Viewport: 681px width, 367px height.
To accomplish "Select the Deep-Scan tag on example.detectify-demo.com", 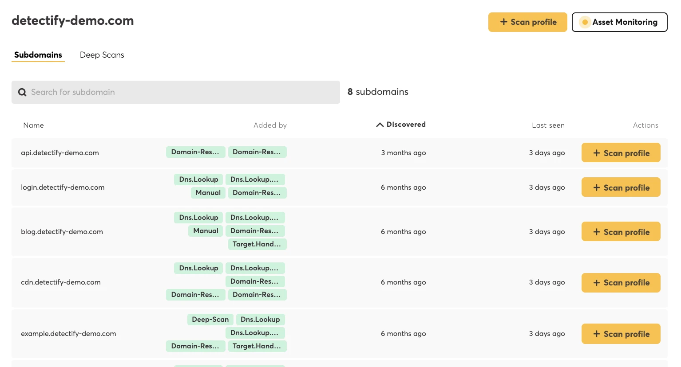I will pos(210,319).
